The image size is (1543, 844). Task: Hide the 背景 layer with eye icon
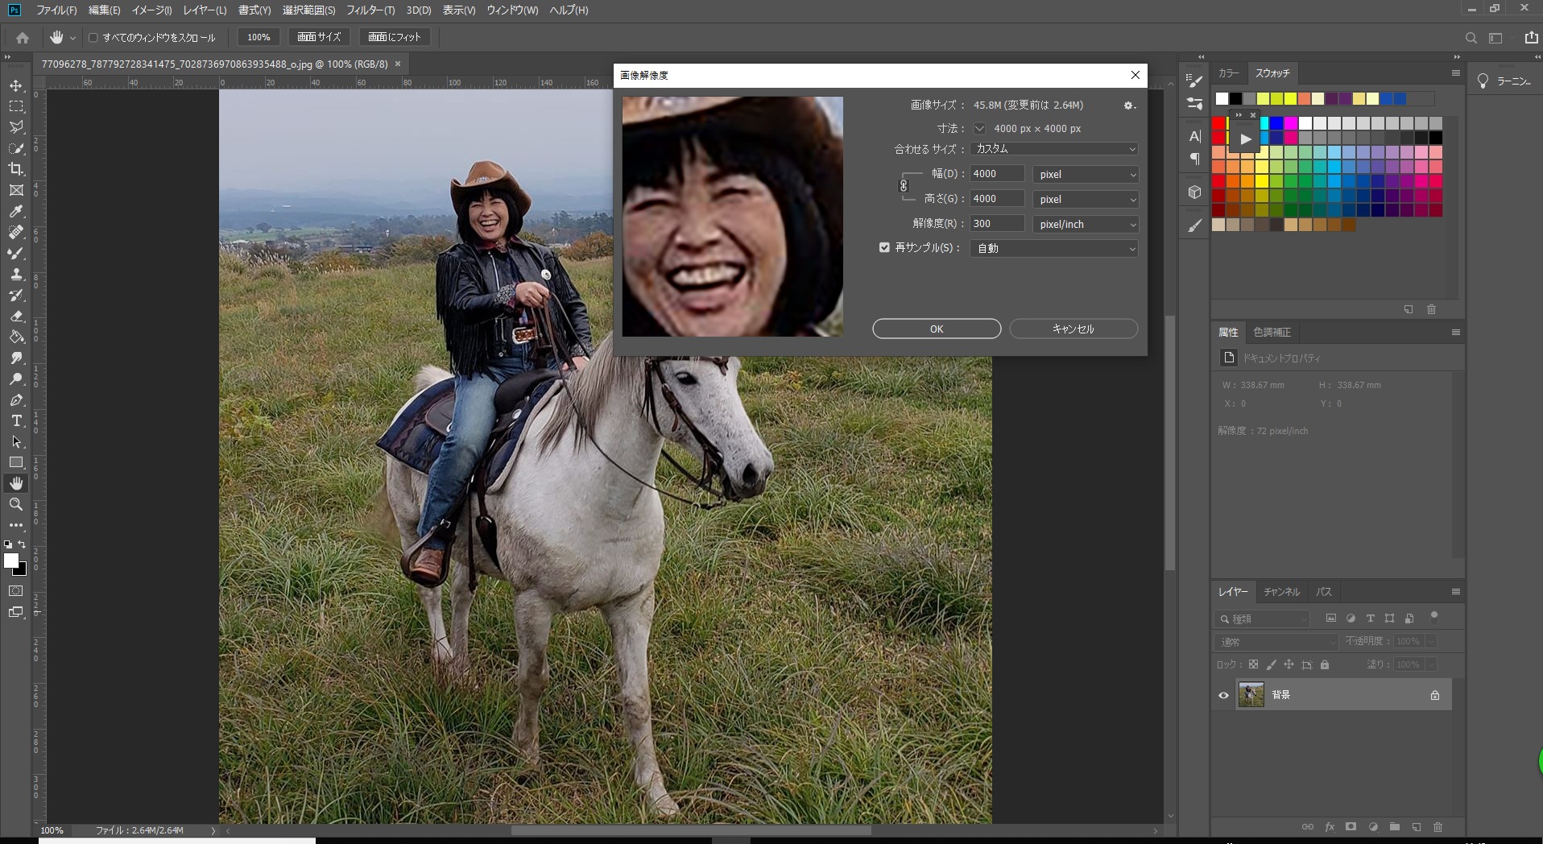point(1223,695)
